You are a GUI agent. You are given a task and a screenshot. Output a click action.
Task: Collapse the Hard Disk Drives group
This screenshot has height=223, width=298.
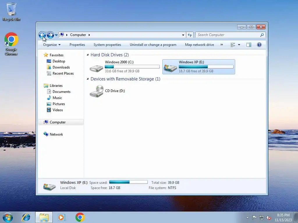point(88,55)
